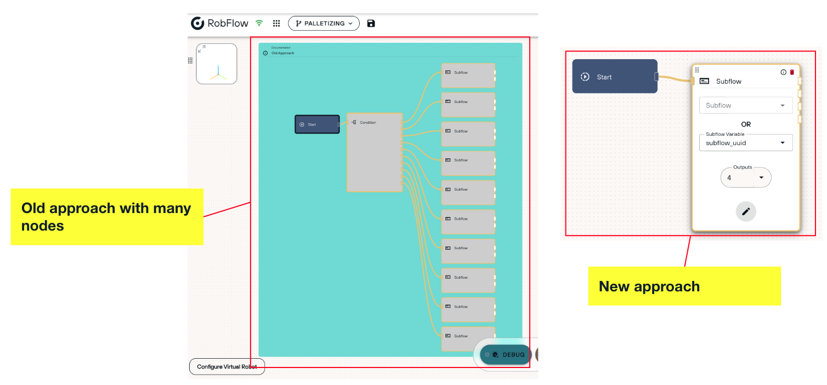Click the input port of expanded Subflow node

(x=693, y=81)
